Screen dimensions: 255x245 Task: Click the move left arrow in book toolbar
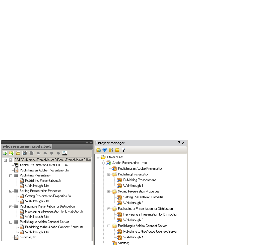coord(52,153)
